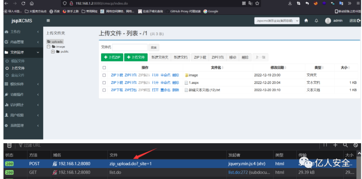Click toolbar ZIP下载 button
The height and width of the screenshot is (179, 362).
[200, 57]
